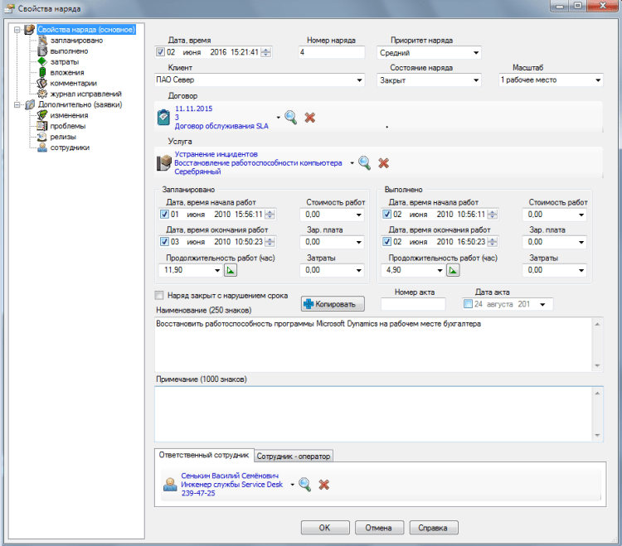Viewport: 622px width, 546px height.
Task: Calculate completed duration with the green triangle icon
Action: click(453, 270)
